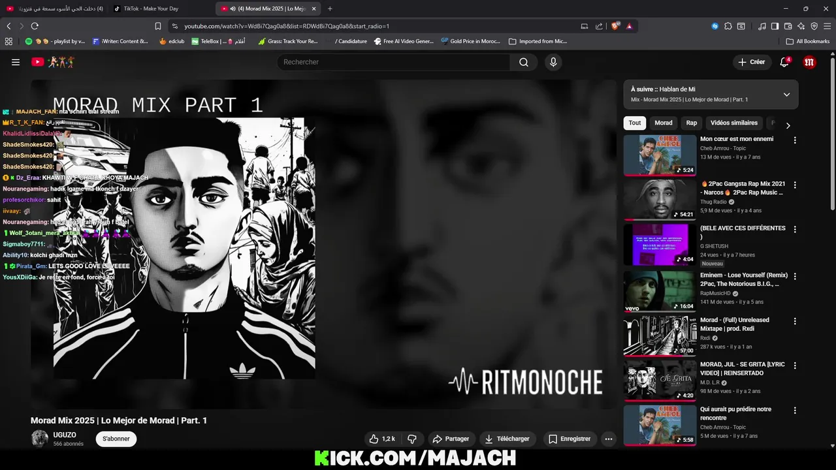Screen dimensions: 836x470
Task: Open options for Qui aurait pu prédire
Action: tap(795, 411)
